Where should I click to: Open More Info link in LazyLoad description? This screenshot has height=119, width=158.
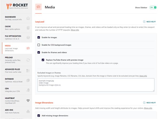75,30
